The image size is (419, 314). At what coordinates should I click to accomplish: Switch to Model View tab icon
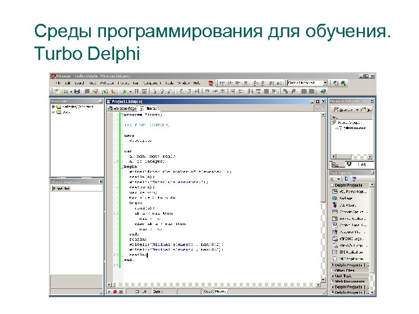(350, 165)
